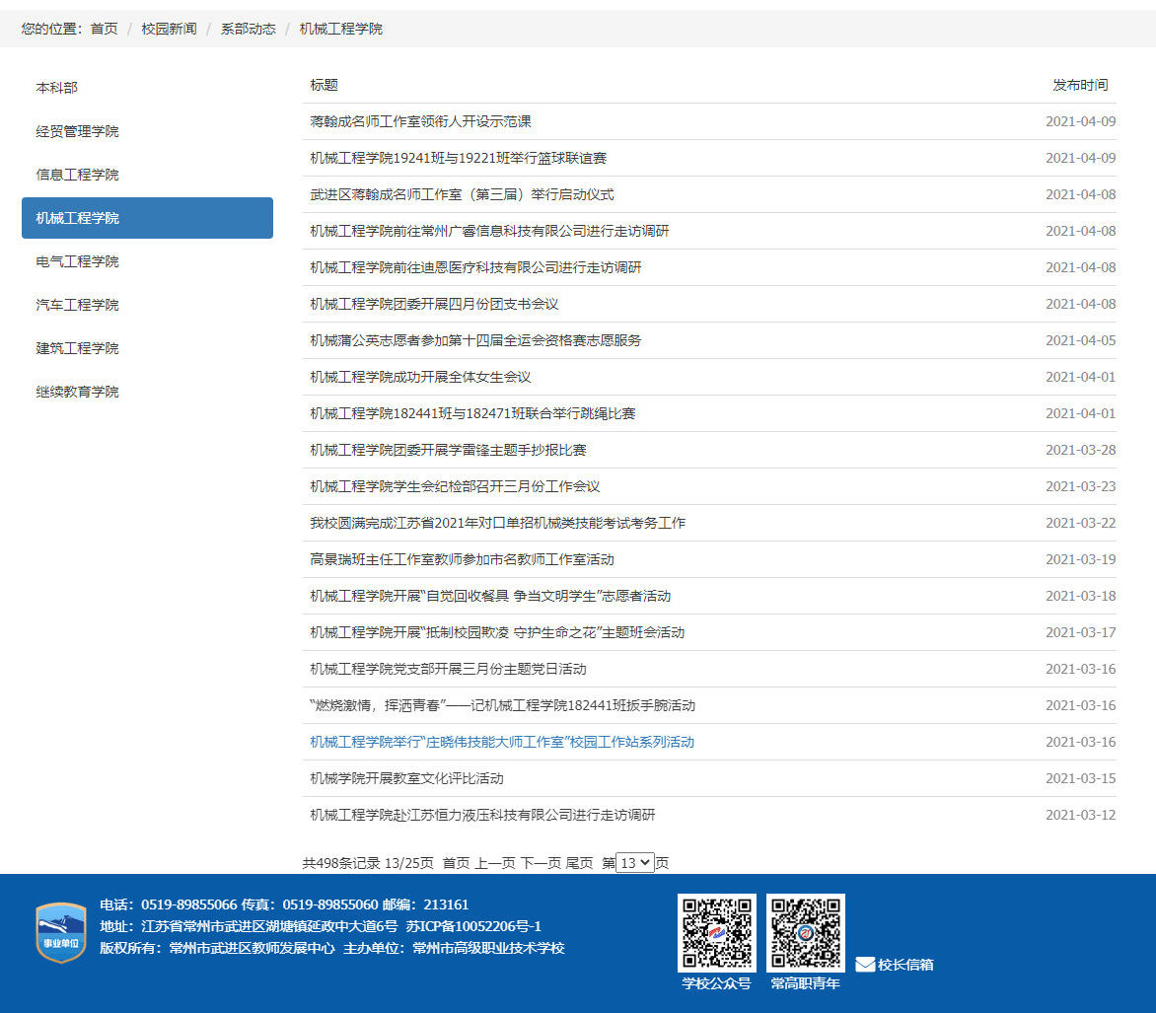
Task: Open 信息工程学院 department section
Action: (x=77, y=175)
